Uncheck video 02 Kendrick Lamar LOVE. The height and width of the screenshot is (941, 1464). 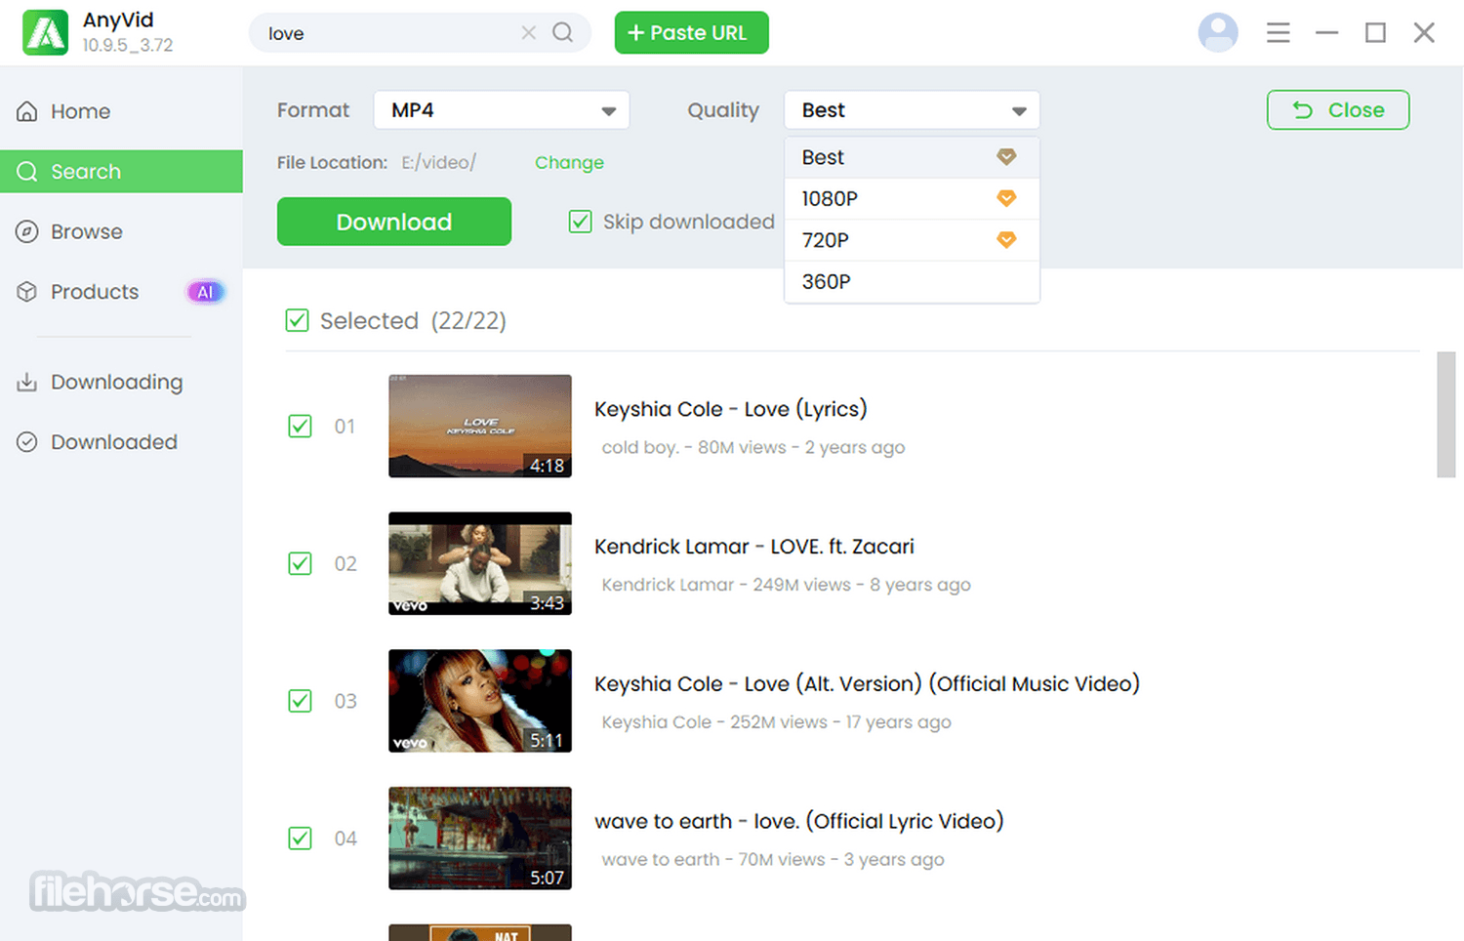click(301, 564)
